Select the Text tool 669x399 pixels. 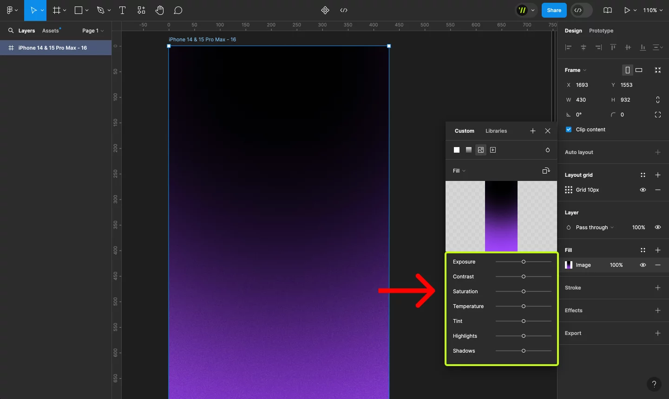pyautogui.click(x=123, y=10)
